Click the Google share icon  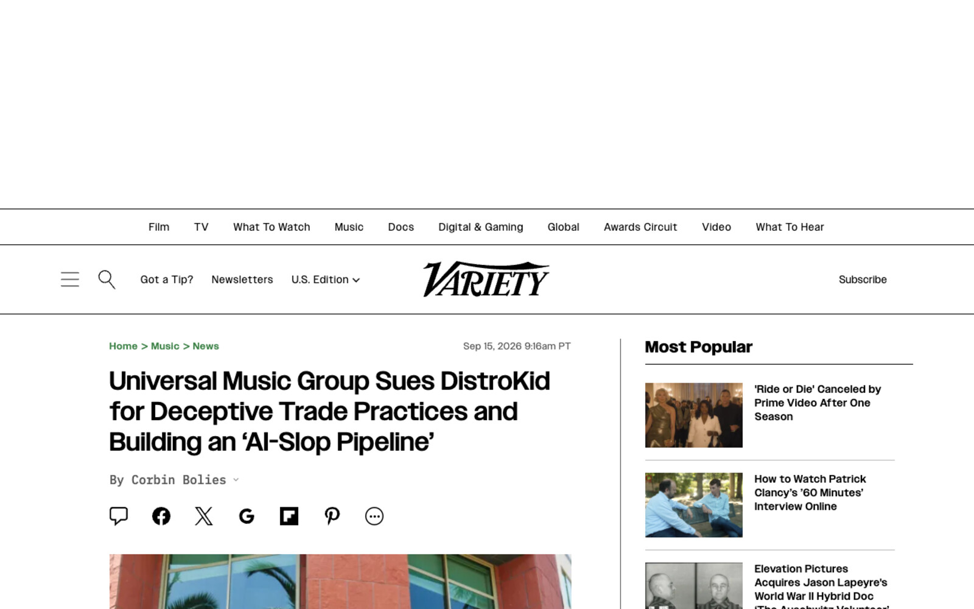(247, 516)
